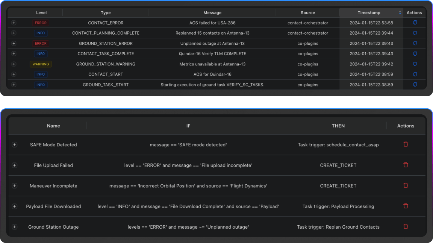Expand the SAFE Mode Detected rule
433x243 pixels.
pos(15,145)
